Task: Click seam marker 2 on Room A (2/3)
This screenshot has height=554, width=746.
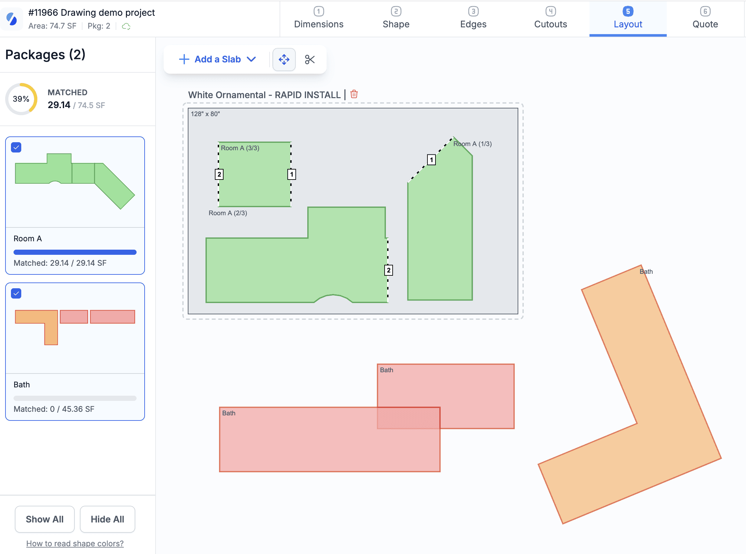Action: click(388, 270)
